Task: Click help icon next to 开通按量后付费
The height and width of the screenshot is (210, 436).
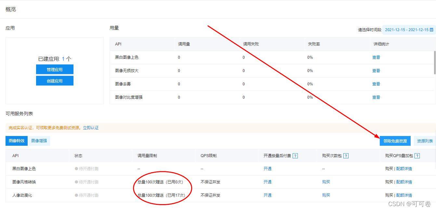Action: tap(295, 156)
